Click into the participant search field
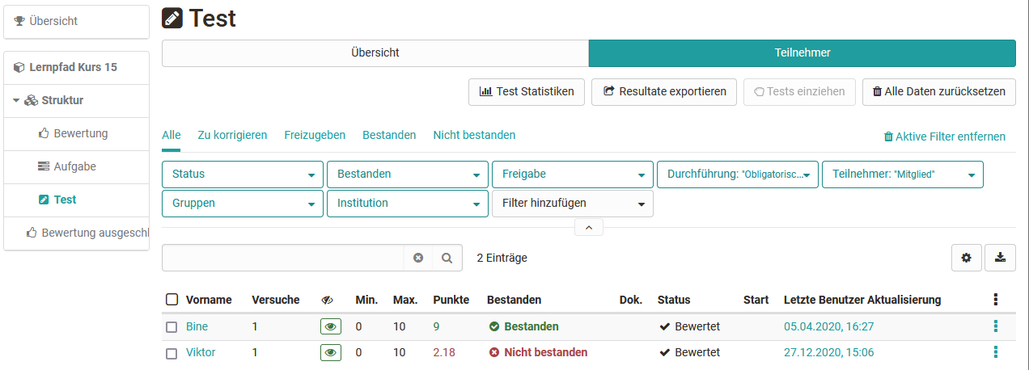Viewport: 1029px width, 370px height. coord(283,258)
